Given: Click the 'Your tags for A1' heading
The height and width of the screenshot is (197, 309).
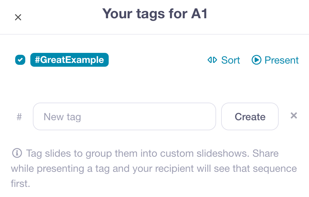Looking at the screenshot, I should click(154, 14).
